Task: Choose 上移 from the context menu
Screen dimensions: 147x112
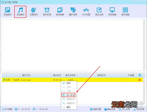Action: tap(69, 87)
